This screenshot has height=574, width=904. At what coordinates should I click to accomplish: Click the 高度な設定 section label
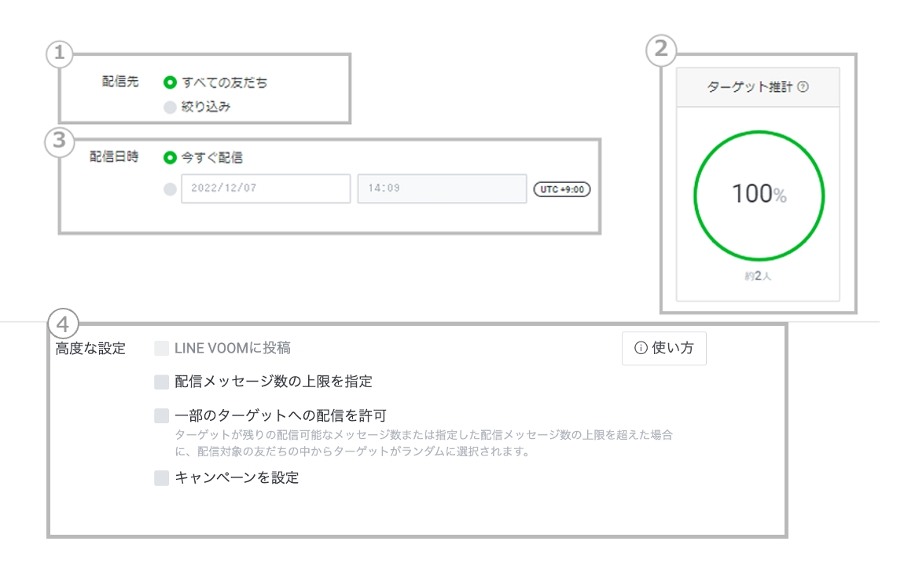[90, 349]
